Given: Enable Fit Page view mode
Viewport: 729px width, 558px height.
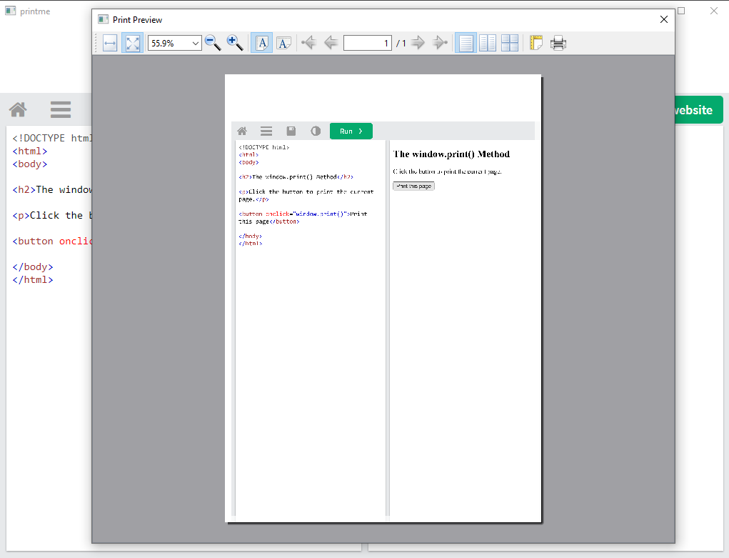Looking at the screenshot, I should tap(132, 44).
